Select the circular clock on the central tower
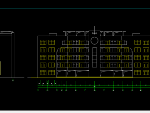The width and height of the screenshot is (150, 113). tap(94, 40)
